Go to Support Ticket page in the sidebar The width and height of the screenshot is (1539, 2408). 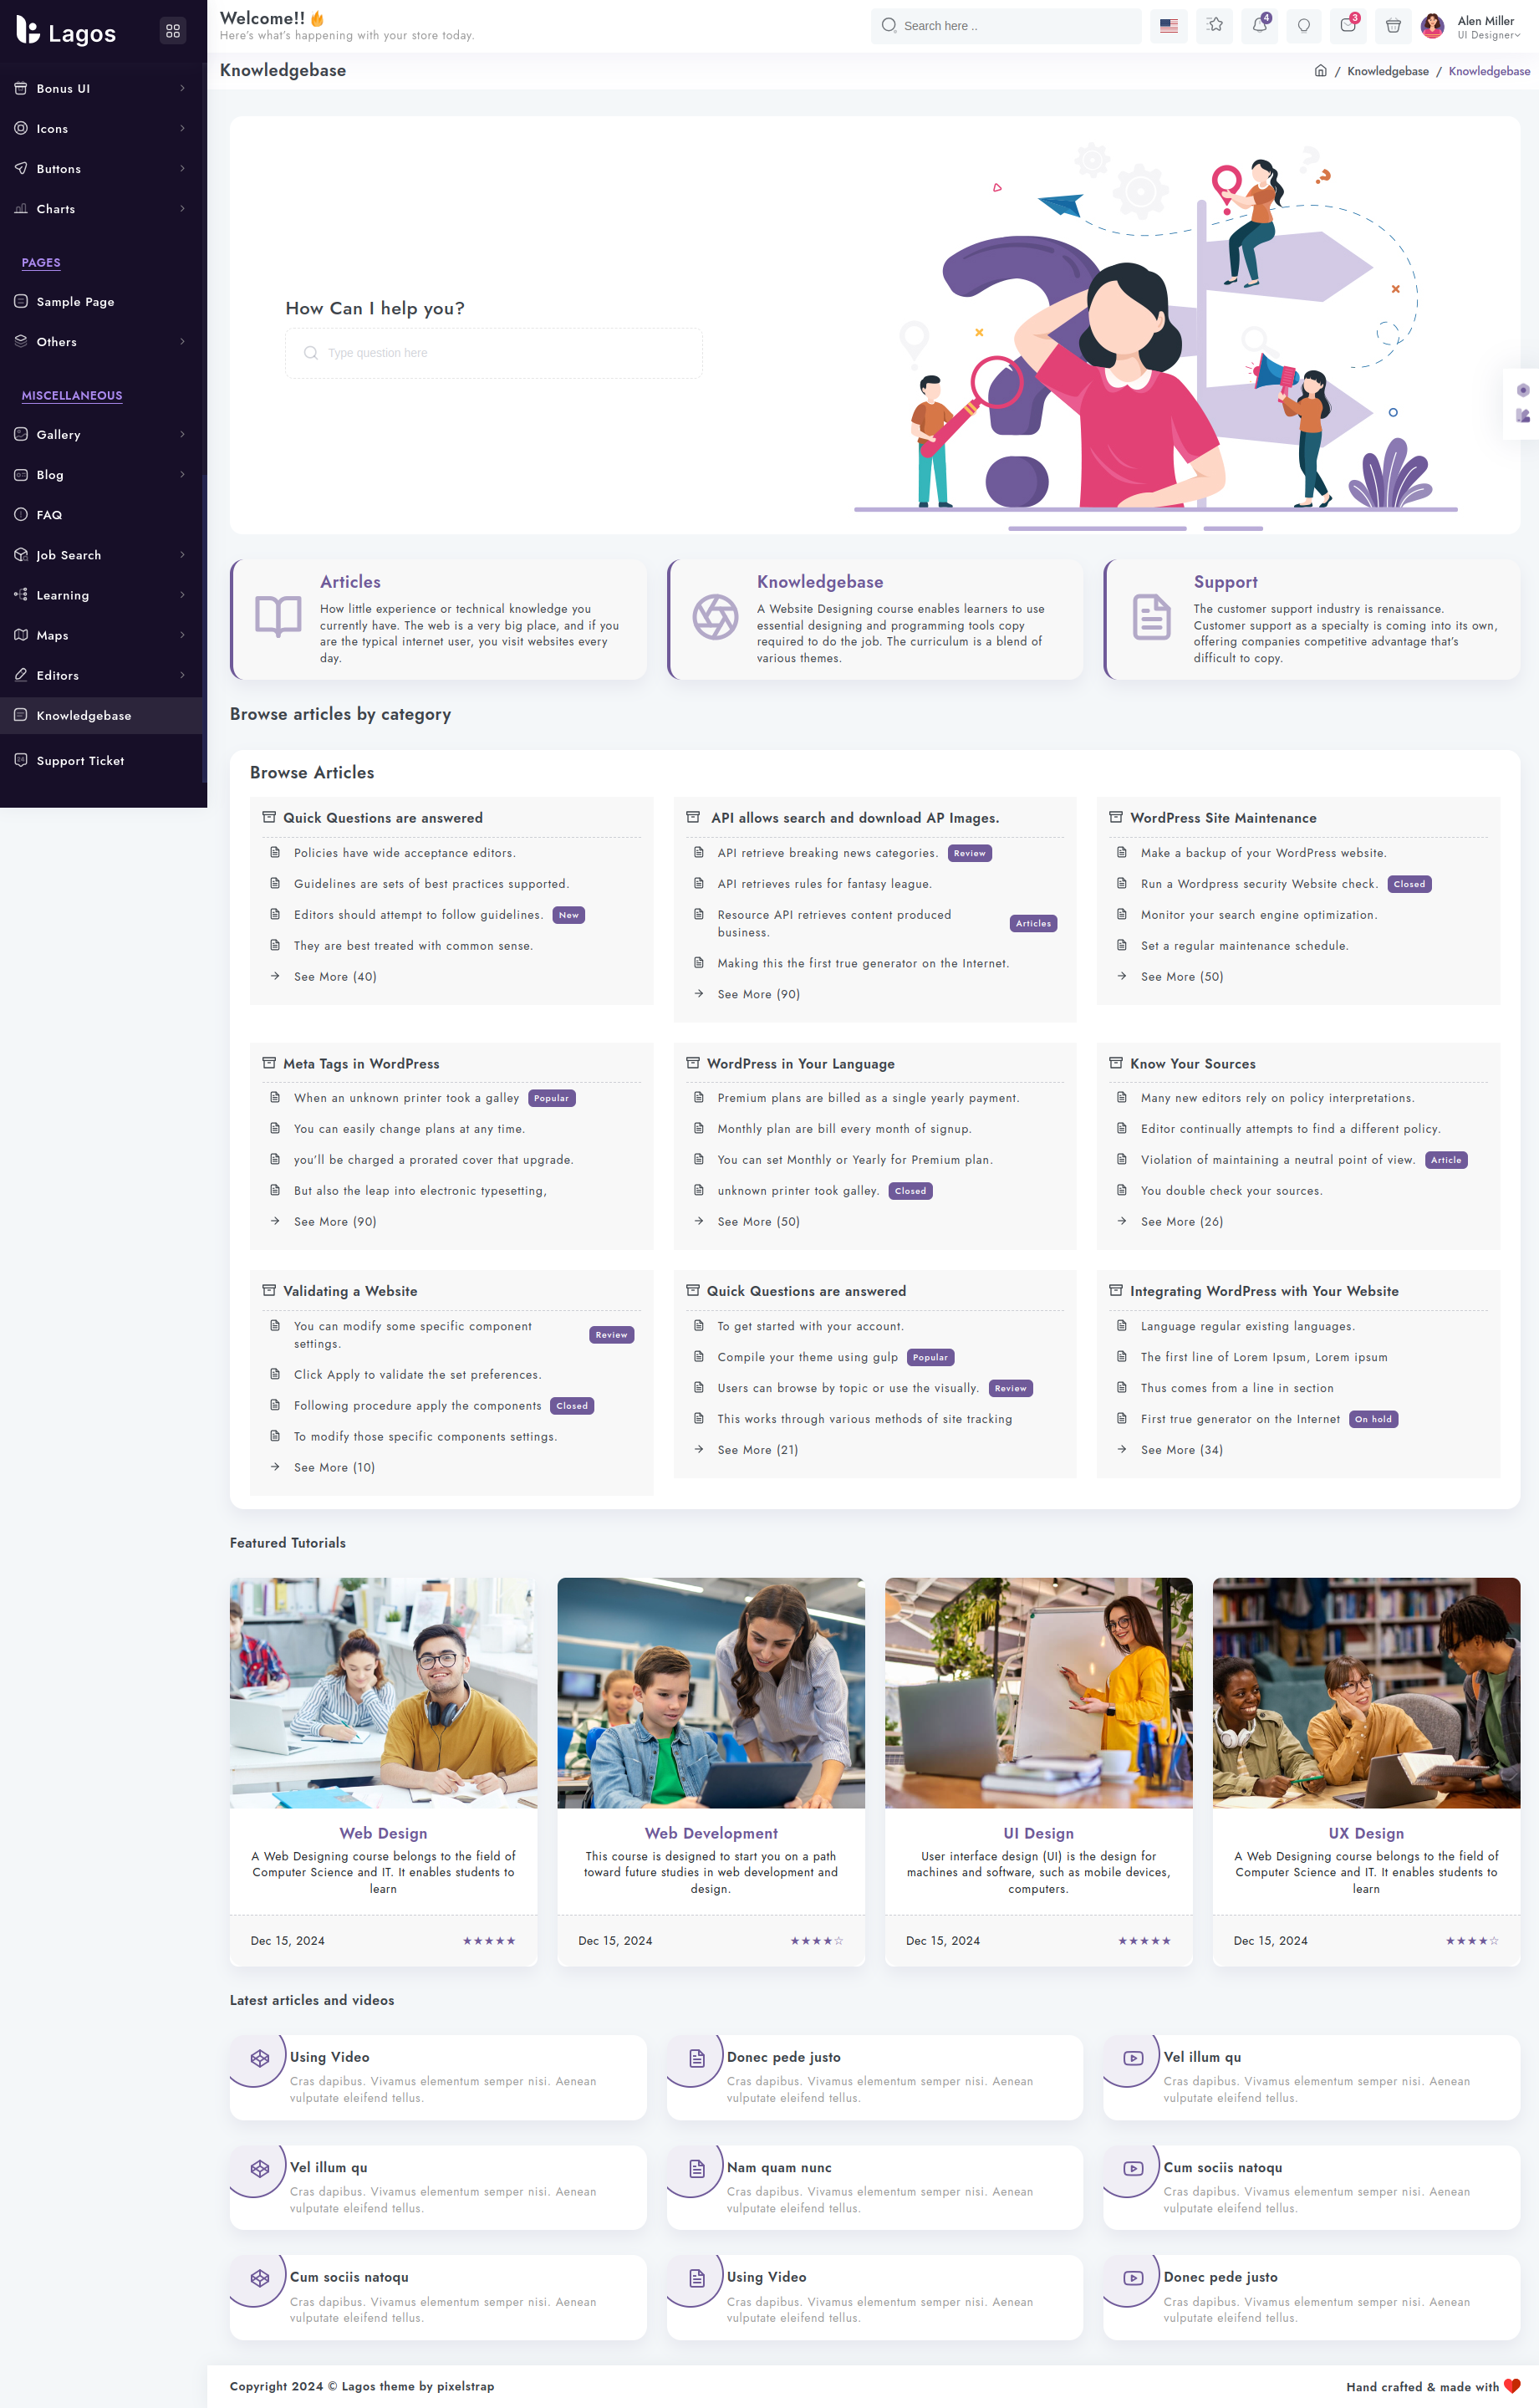[x=80, y=761]
